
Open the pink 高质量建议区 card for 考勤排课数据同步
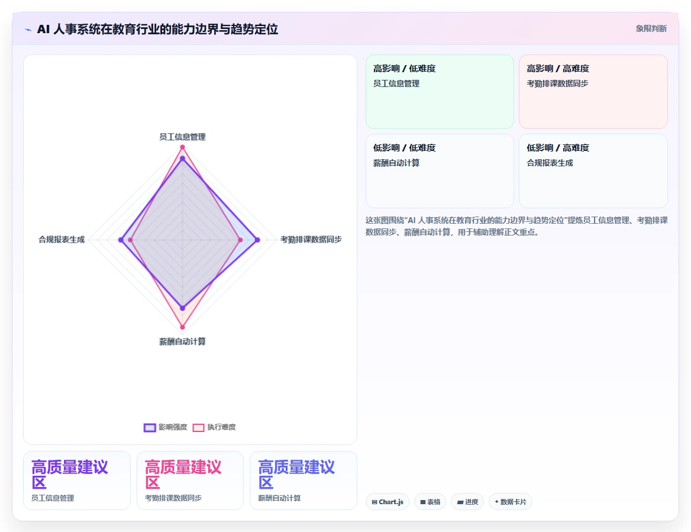point(190,481)
